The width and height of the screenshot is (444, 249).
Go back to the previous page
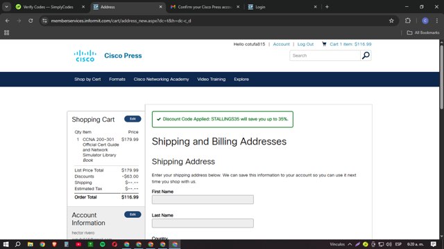point(8,21)
